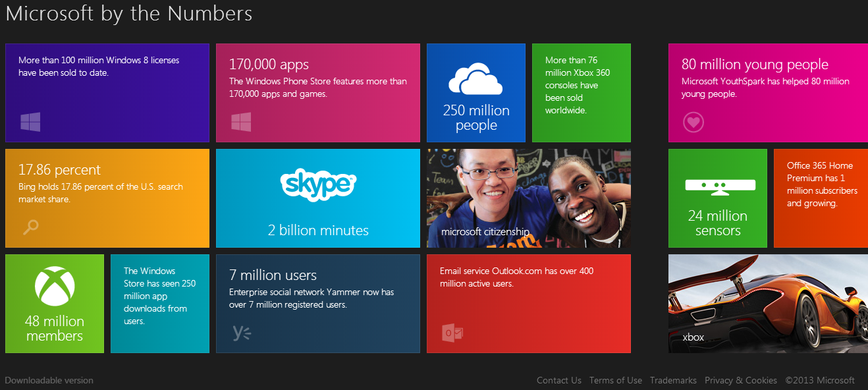Image resolution: width=868 pixels, height=390 pixels.
Task: Click the '17.86 percent' heading
Action: (x=59, y=170)
